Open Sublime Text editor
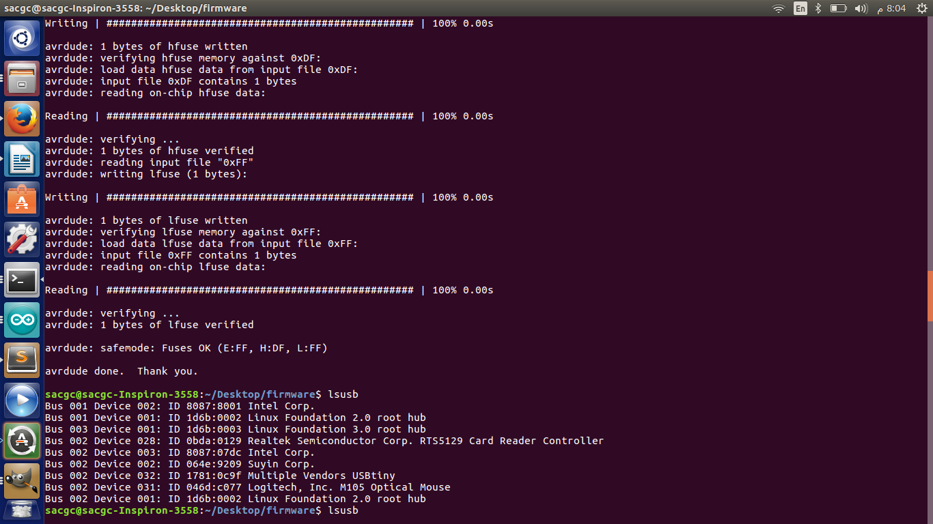This screenshot has height=524, width=933. [x=22, y=360]
